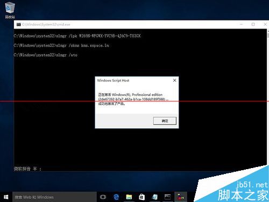The height and width of the screenshot is (202, 269).
Task: Open the Recycle Bin desktop icon
Action: 10,10
